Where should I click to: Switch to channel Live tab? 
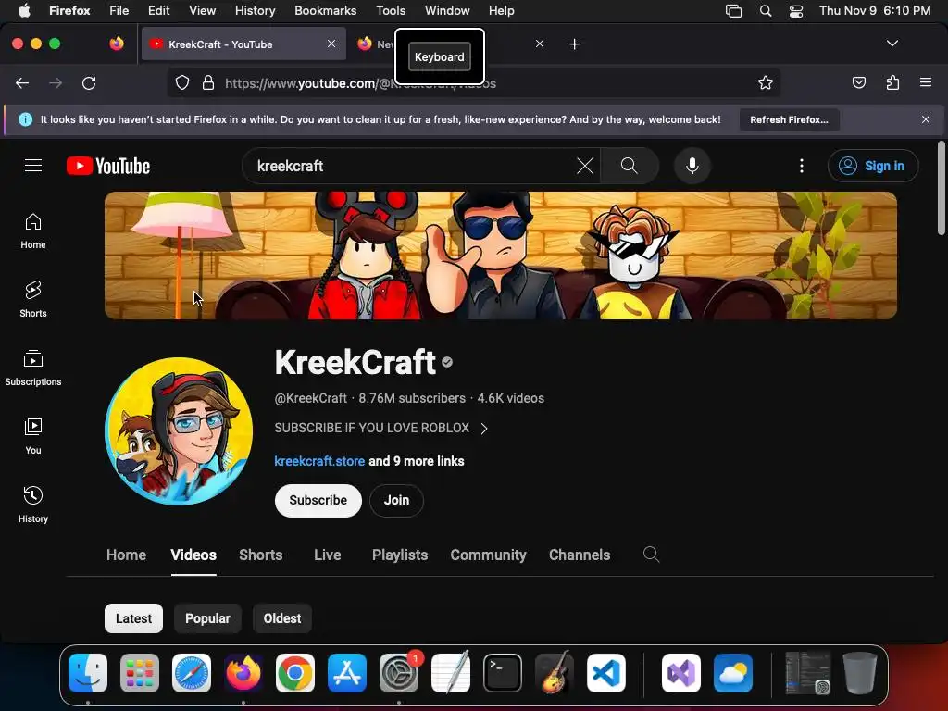click(328, 555)
